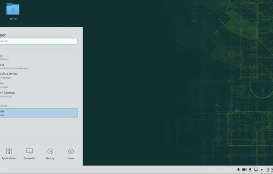
Task: Launch the web Browser favorite entry
Action: [x=39, y=57]
